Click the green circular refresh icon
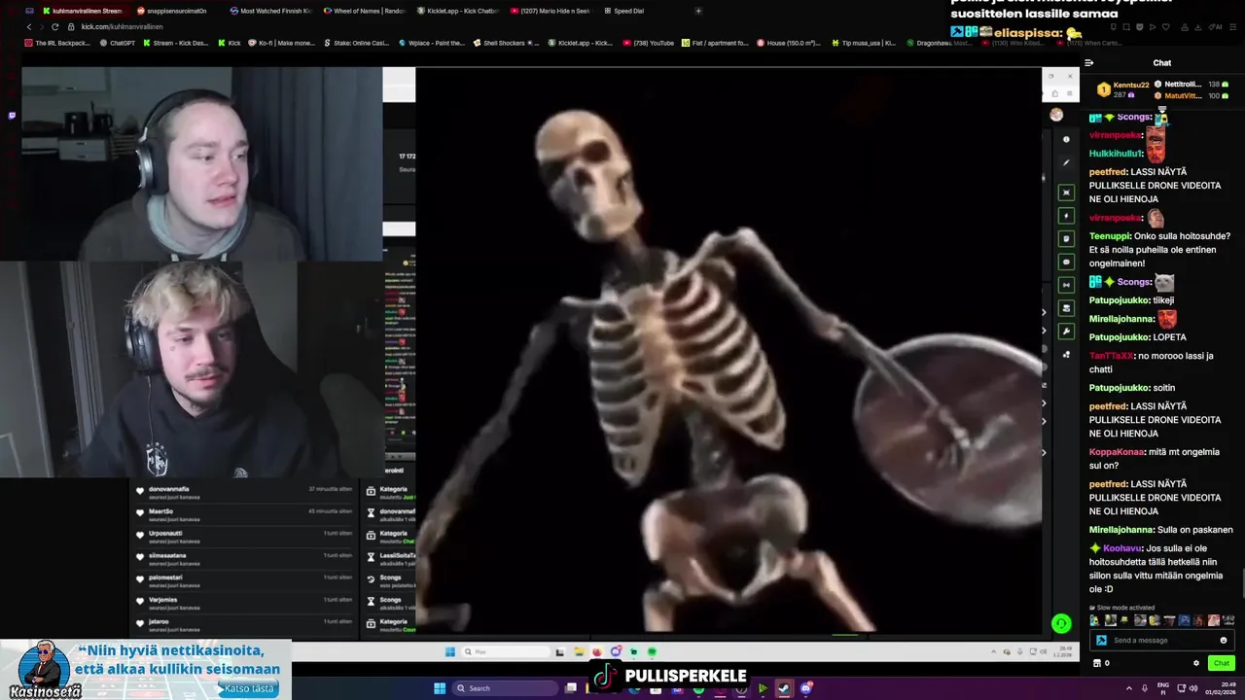The height and width of the screenshot is (700, 1245). coord(1061,623)
